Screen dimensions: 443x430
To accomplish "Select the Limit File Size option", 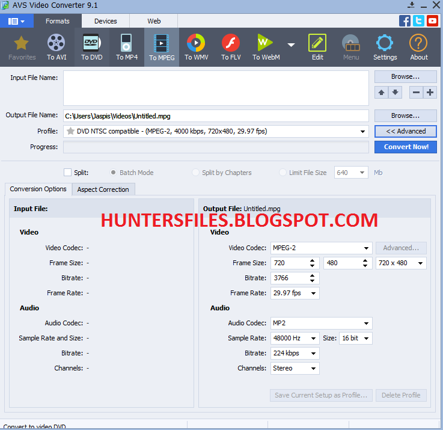I will [283, 173].
